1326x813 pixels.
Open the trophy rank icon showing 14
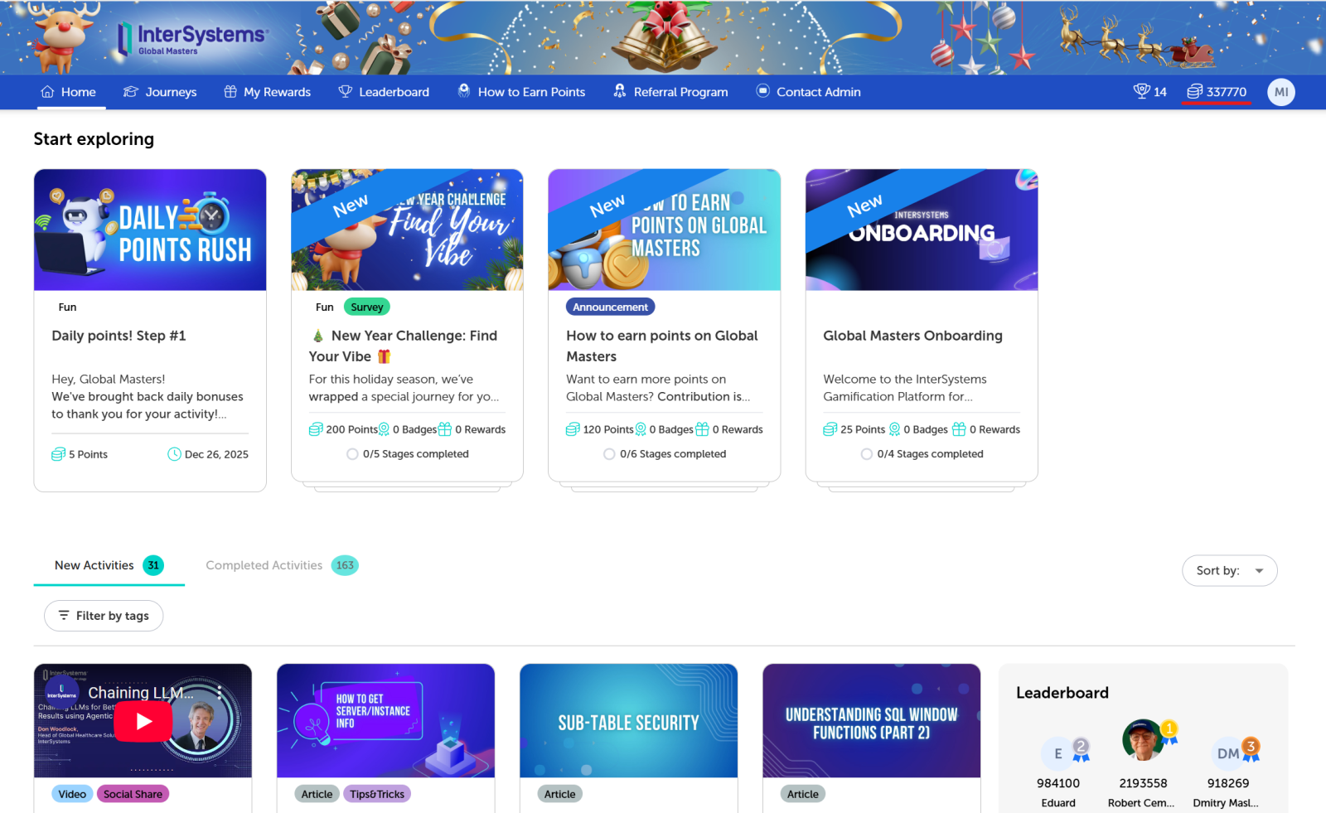[1141, 91]
